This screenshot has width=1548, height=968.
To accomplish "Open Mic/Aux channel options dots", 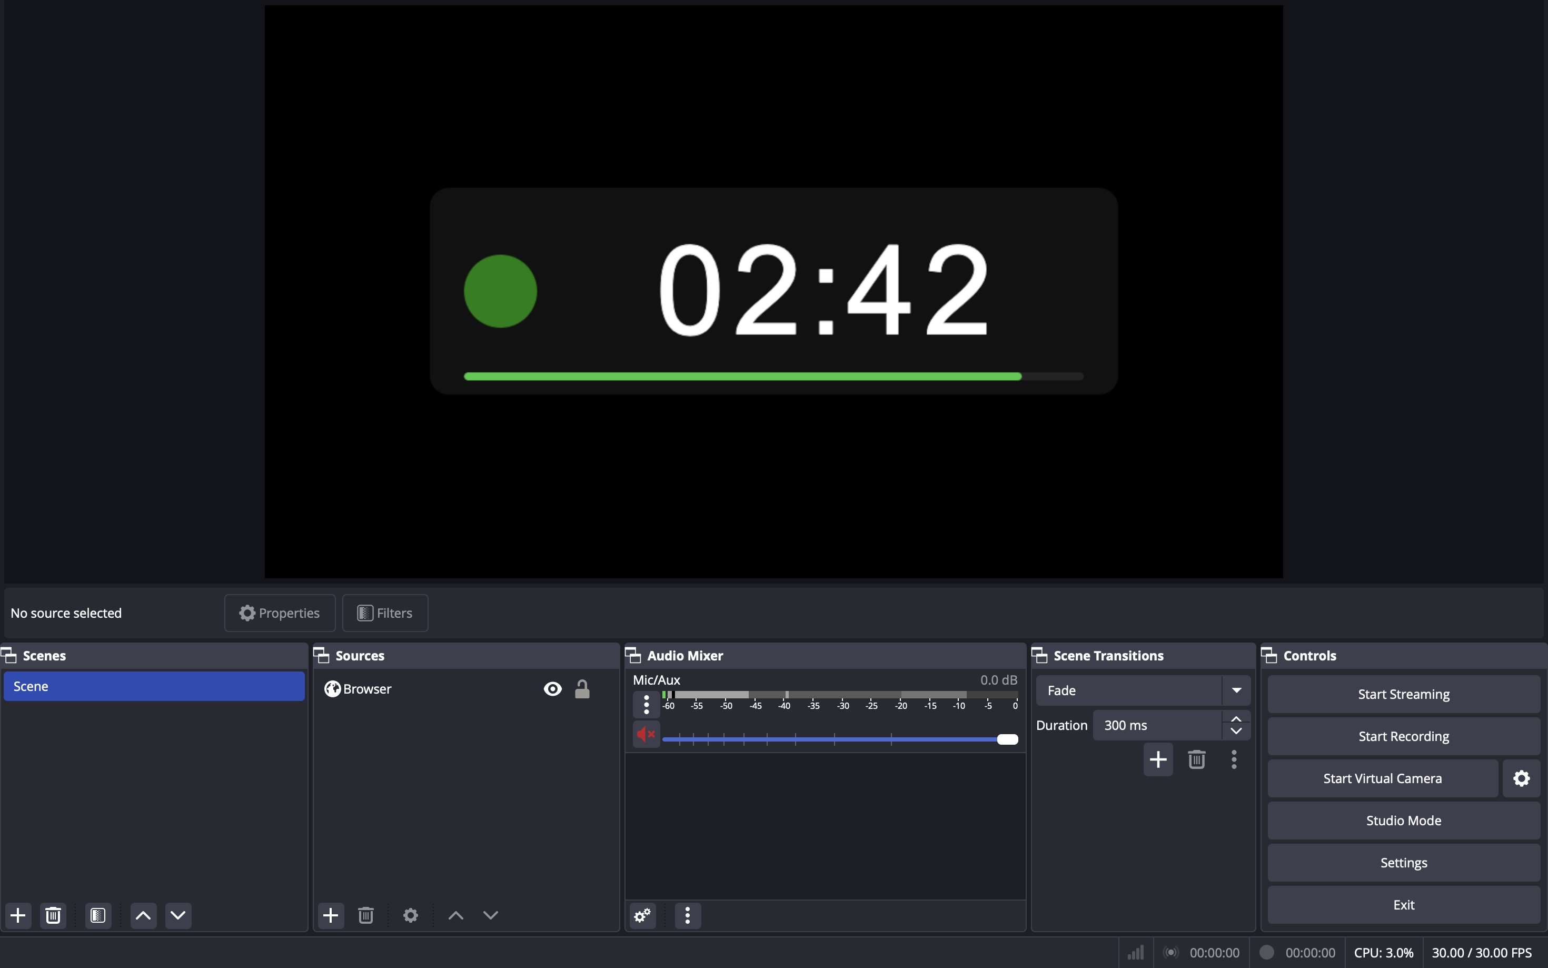I will tap(647, 704).
